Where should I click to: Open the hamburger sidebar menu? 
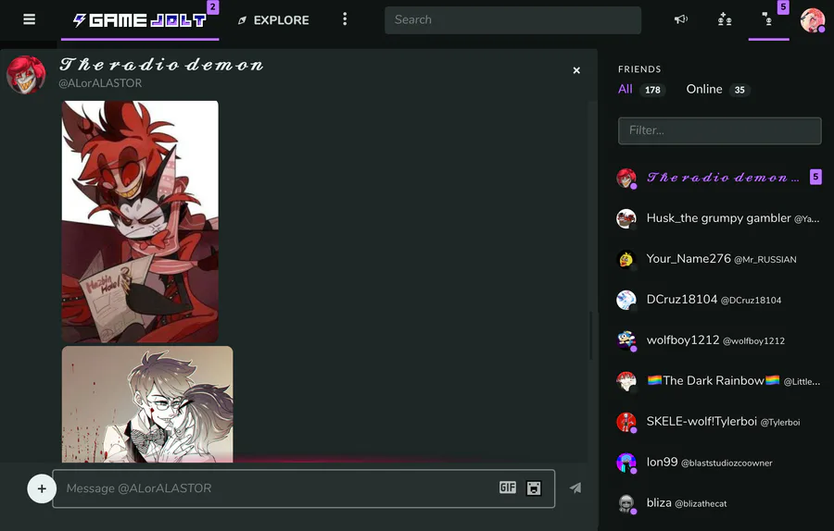[x=30, y=19]
